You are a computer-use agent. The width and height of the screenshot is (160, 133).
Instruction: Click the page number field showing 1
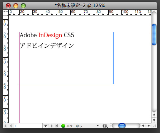tap(28, 126)
